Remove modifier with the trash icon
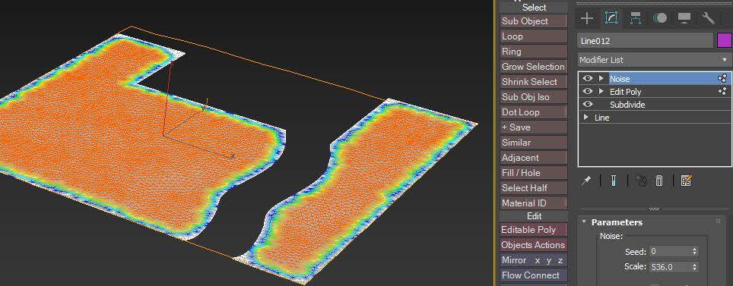Screen dimensions: 733x286 tap(659, 181)
